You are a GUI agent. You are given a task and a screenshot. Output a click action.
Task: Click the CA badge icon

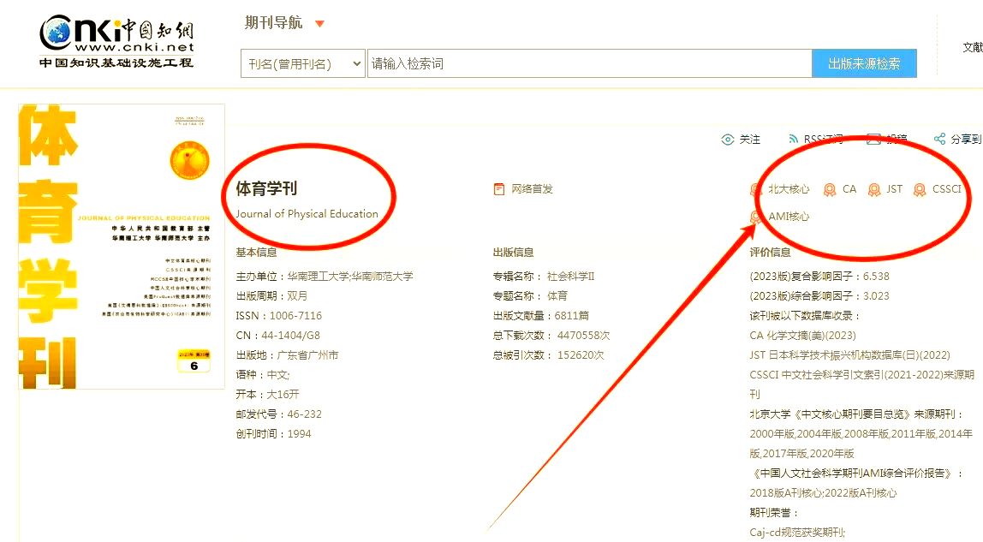[830, 190]
